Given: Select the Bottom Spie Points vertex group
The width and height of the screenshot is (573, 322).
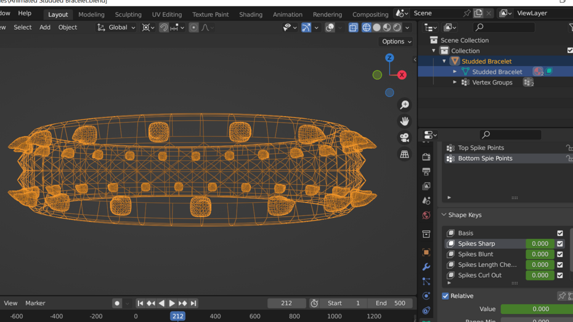Looking at the screenshot, I should point(507,158).
